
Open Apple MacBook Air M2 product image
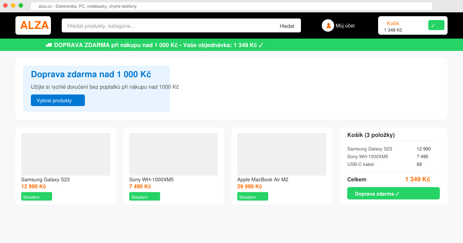tap(282, 154)
